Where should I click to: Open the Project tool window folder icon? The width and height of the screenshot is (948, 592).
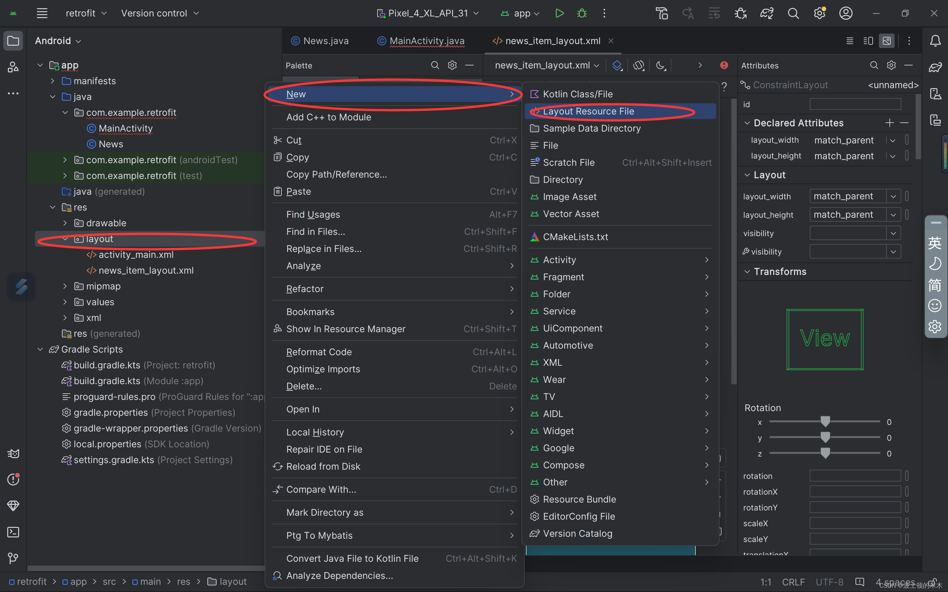coord(13,41)
